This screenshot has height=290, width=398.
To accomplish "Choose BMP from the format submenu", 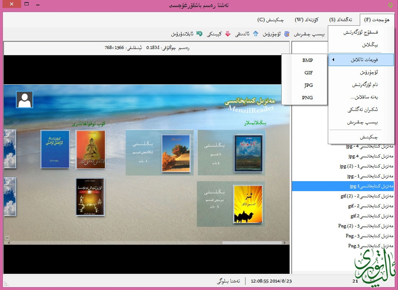I will pyautogui.click(x=307, y=60).
